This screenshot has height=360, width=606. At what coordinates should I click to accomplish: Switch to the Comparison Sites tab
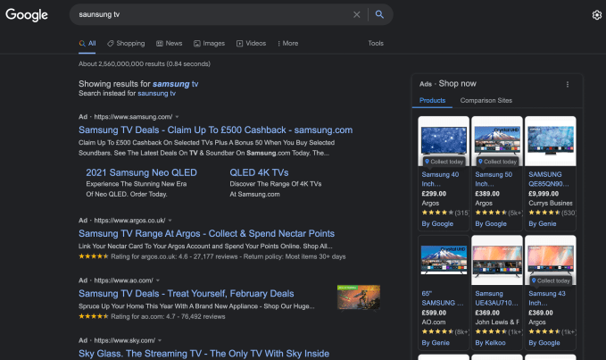pyautogui.click(x=486, y=101)
